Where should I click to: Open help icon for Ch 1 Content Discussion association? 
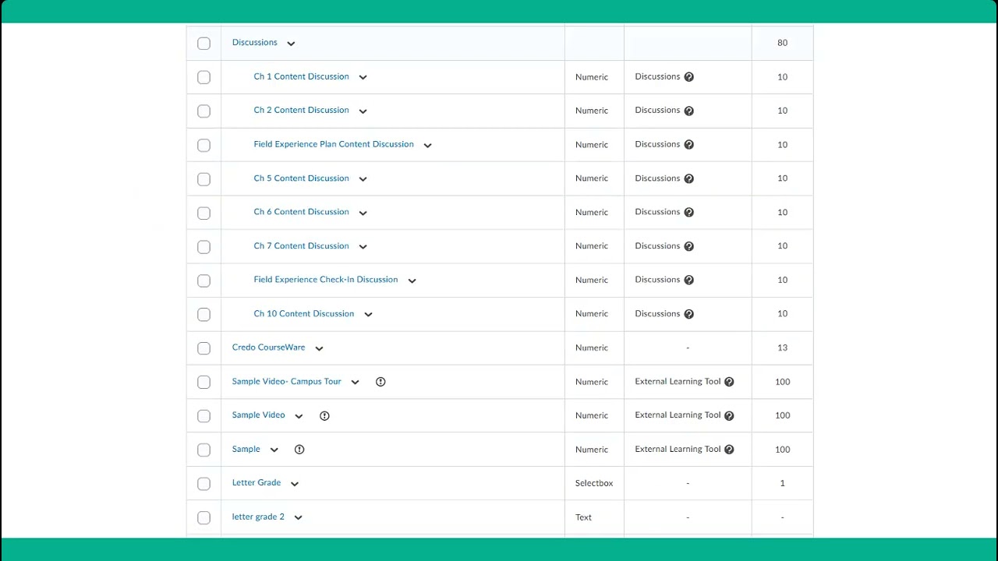tap(688, 77)
